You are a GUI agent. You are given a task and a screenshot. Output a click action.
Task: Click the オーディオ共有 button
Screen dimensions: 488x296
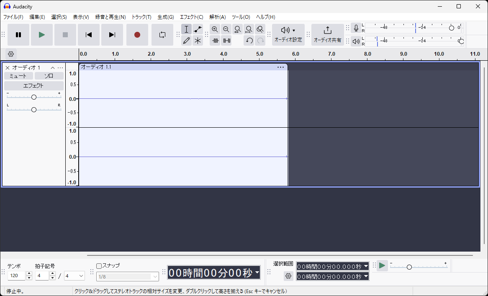pos(327,35)
